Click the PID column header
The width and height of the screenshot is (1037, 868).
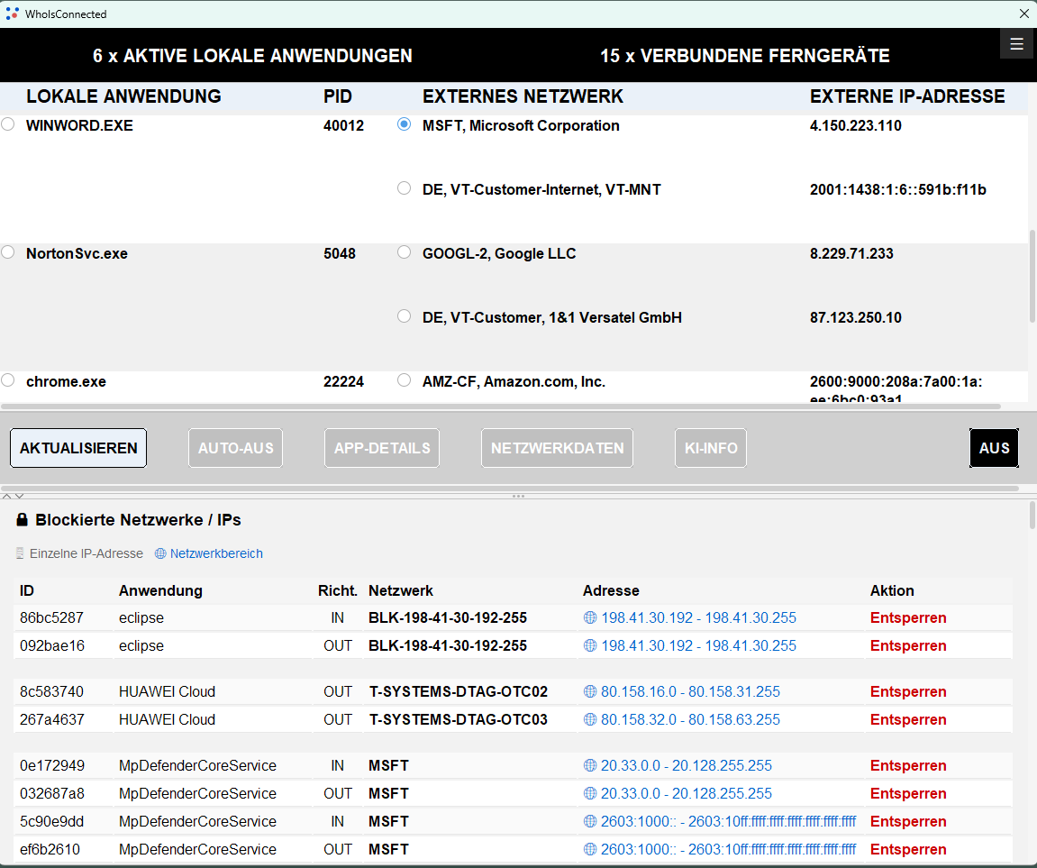coord(337,96)
